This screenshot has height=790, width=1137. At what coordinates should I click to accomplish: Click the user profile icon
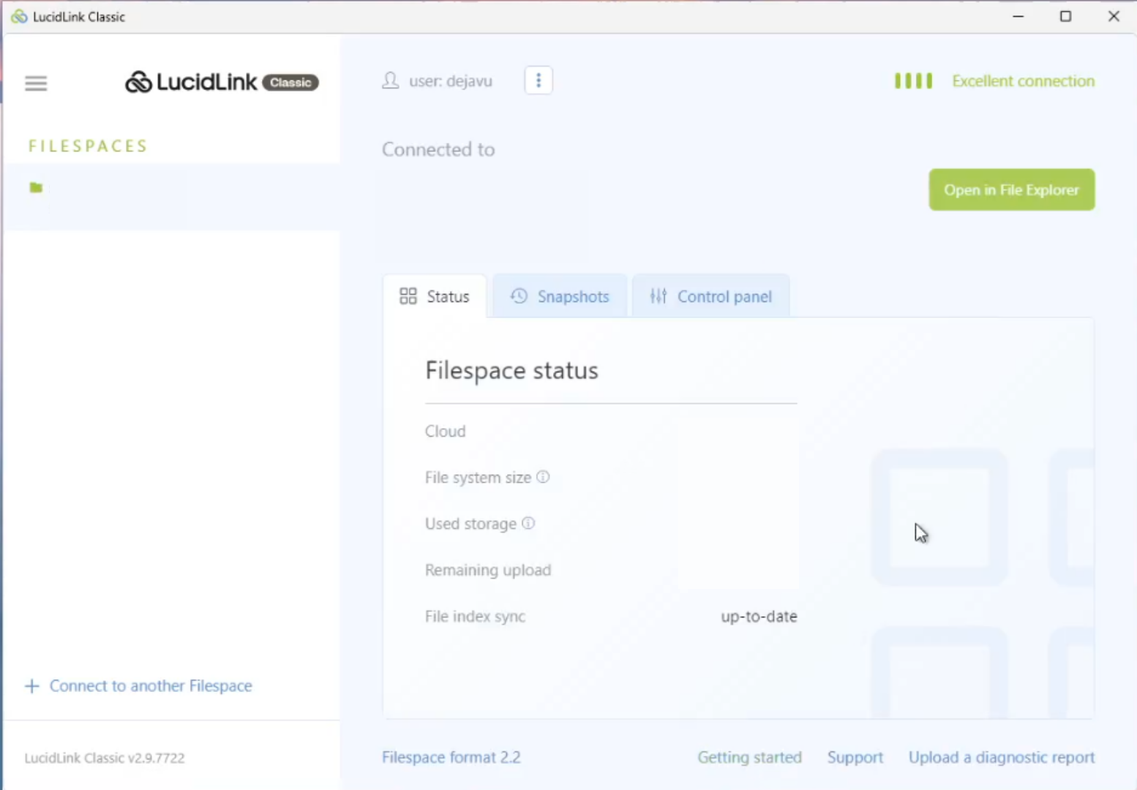(391, 80)
